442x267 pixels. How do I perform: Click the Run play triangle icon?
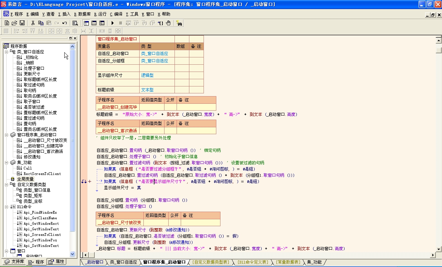(x=112, y=23)
